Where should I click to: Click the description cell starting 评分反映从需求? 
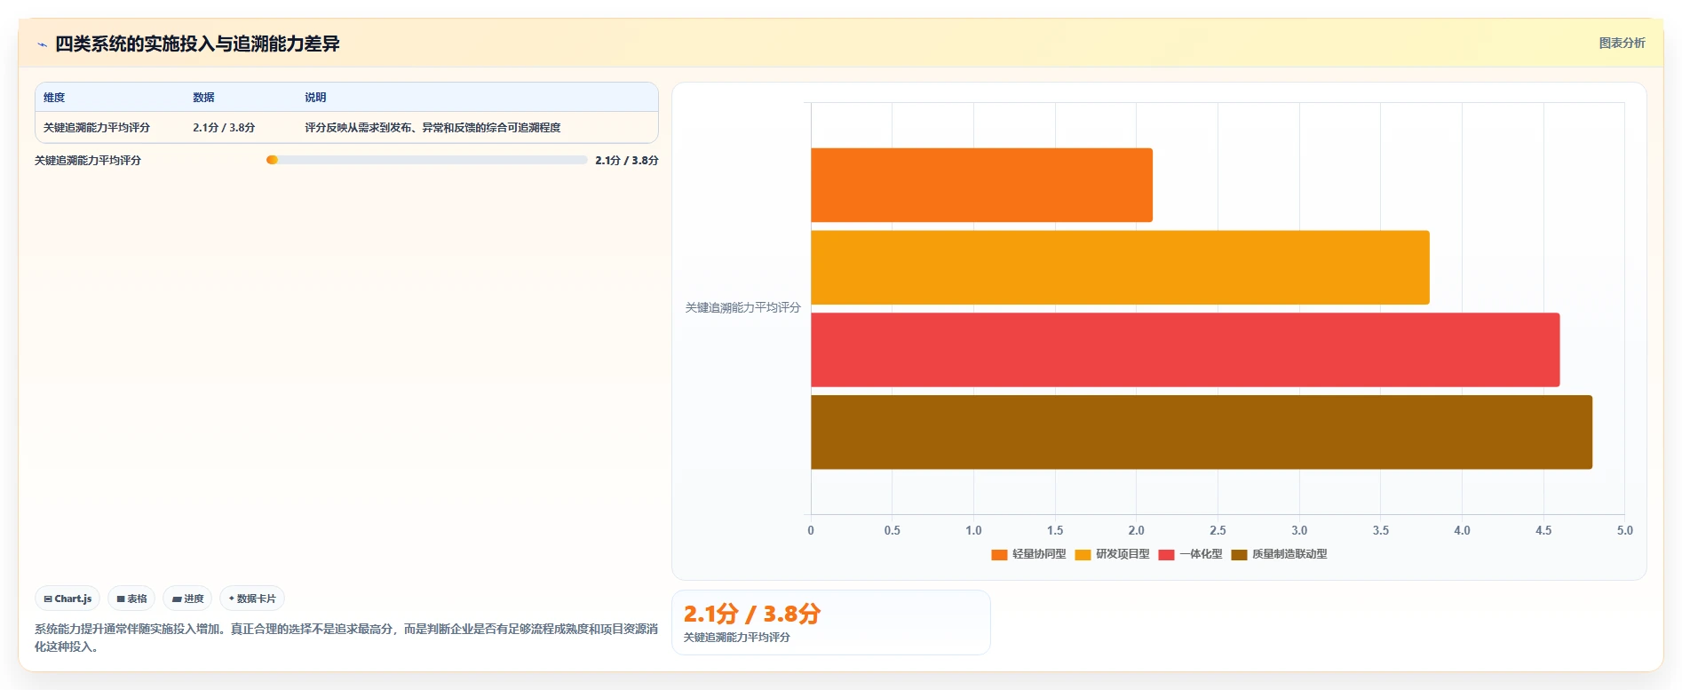tap(432, 128)
